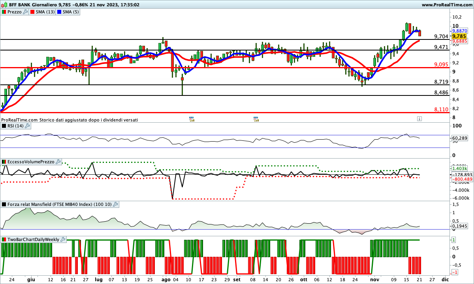Click the 'giu' month label on time axis
Viewport: 474px width, 284px height.
tap(31, 279)
